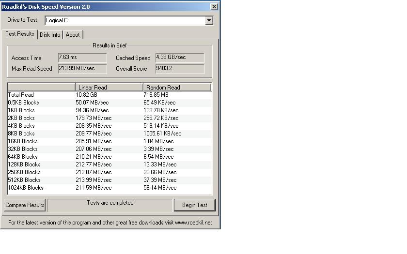
Task: Click the 211.59 MB/sec value
Action: click(94, 188)
